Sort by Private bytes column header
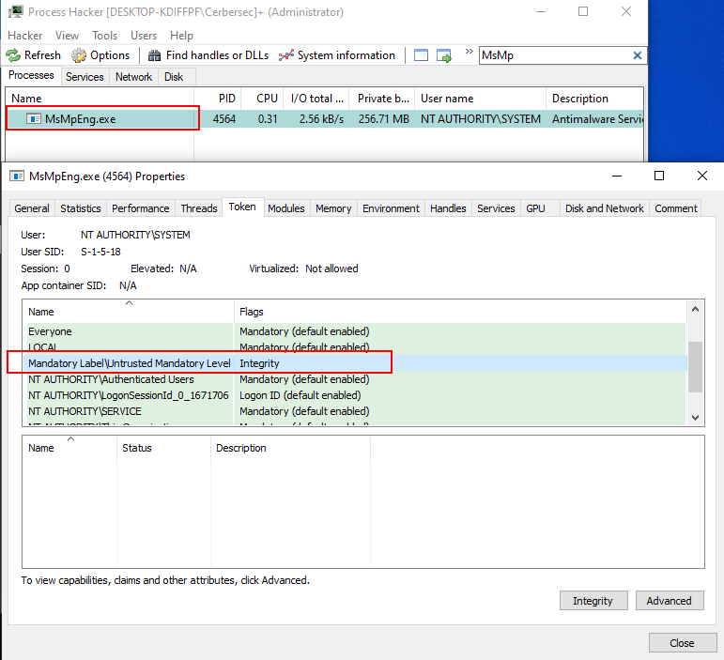724x660 pixels. (x=382, y=99)
